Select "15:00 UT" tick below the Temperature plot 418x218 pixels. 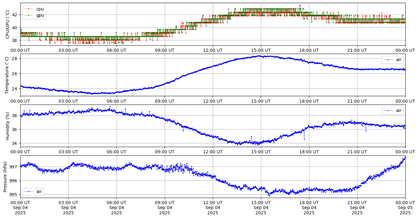261,101
